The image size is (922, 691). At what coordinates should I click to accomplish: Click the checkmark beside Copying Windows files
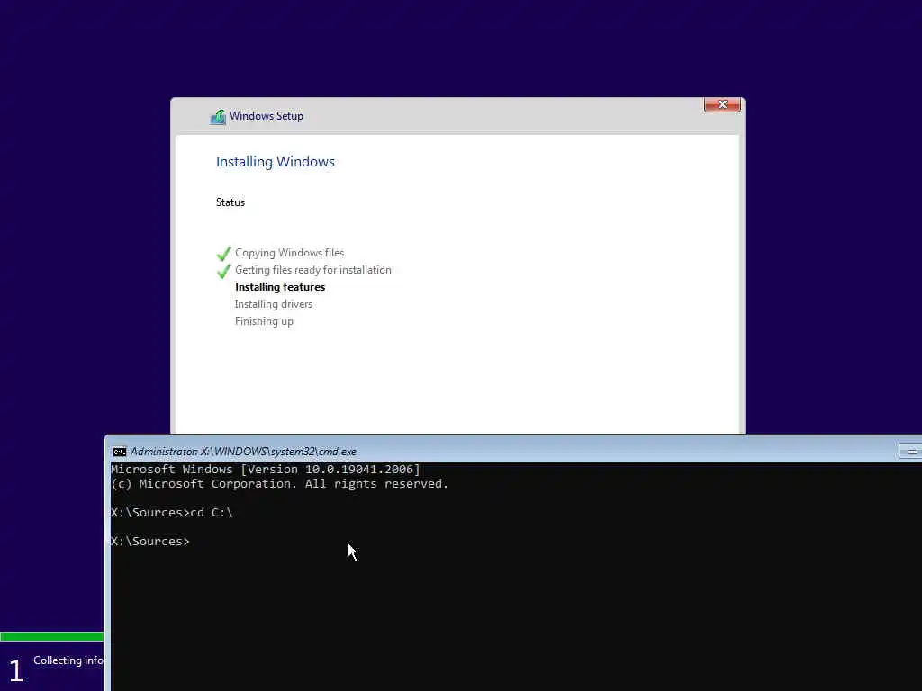(223, 253)
